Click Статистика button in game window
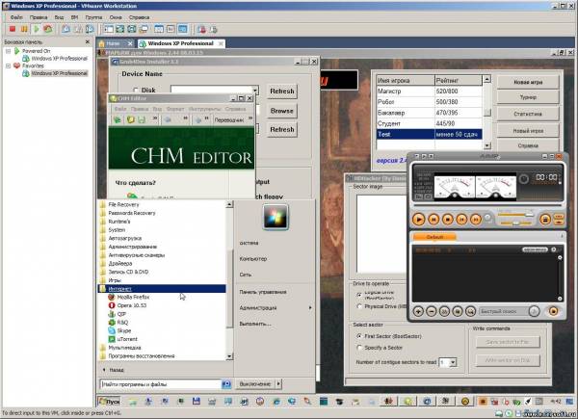 click(x=528, y=114)
